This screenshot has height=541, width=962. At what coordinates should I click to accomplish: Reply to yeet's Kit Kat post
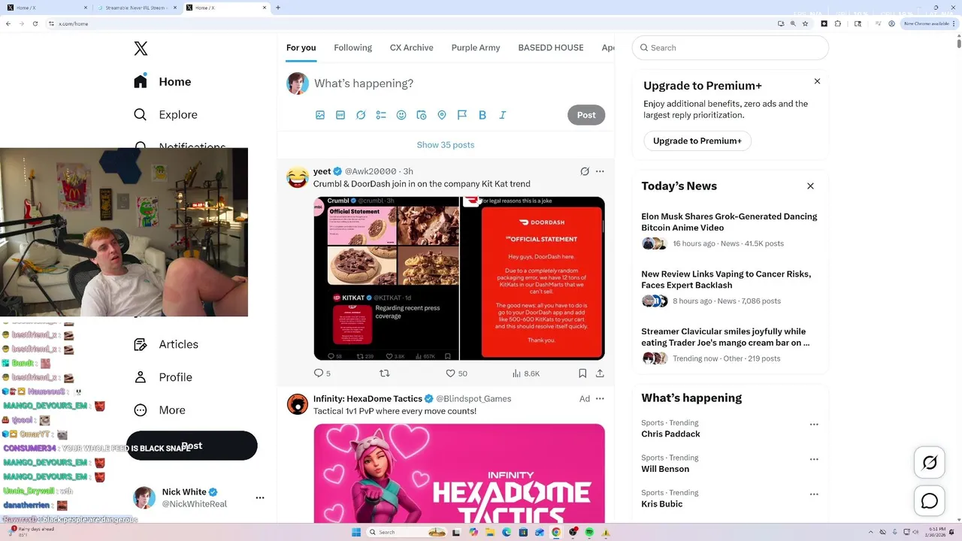coord(319,373)
